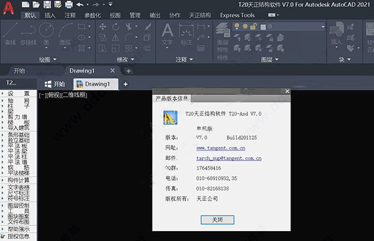
Task: Select the 直线 line tool
Action: tap(10, 34)
